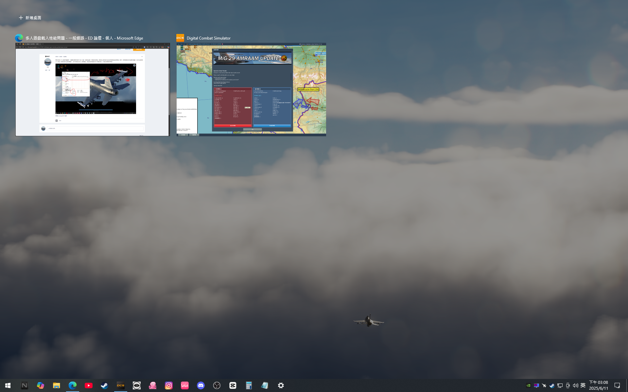Open bilibili from the taskbar
This screenshot has height=392, width=628.
[x=184, y=385]
